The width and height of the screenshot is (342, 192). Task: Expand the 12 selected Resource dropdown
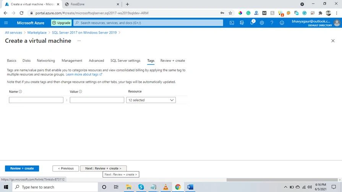coord(151,100)
